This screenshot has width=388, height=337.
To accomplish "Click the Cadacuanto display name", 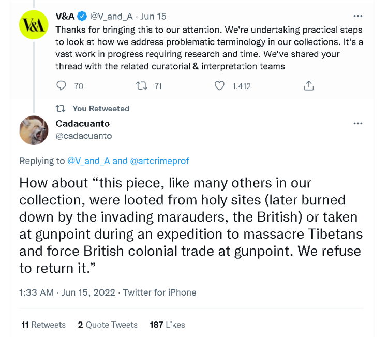I will point(82,124).
